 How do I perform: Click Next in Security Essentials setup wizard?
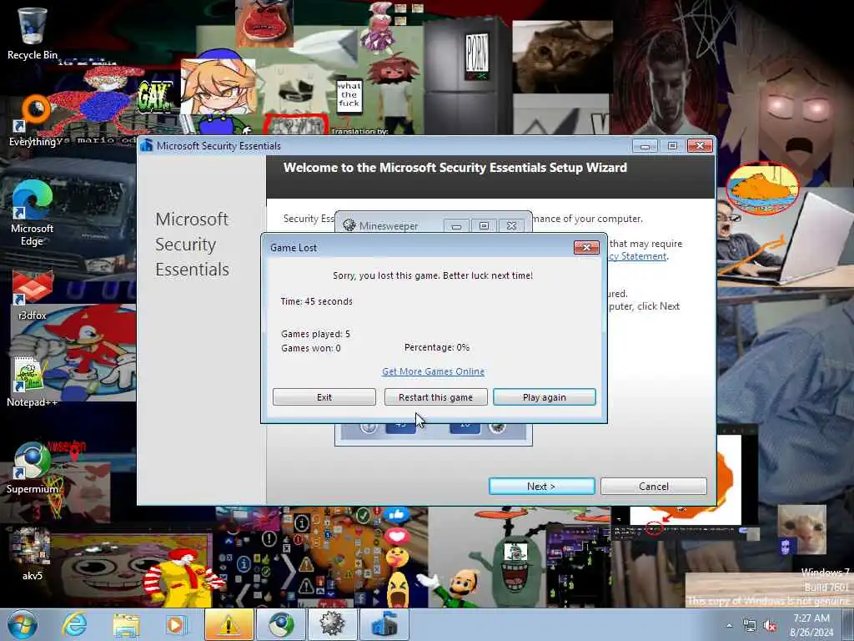[541, 487]
